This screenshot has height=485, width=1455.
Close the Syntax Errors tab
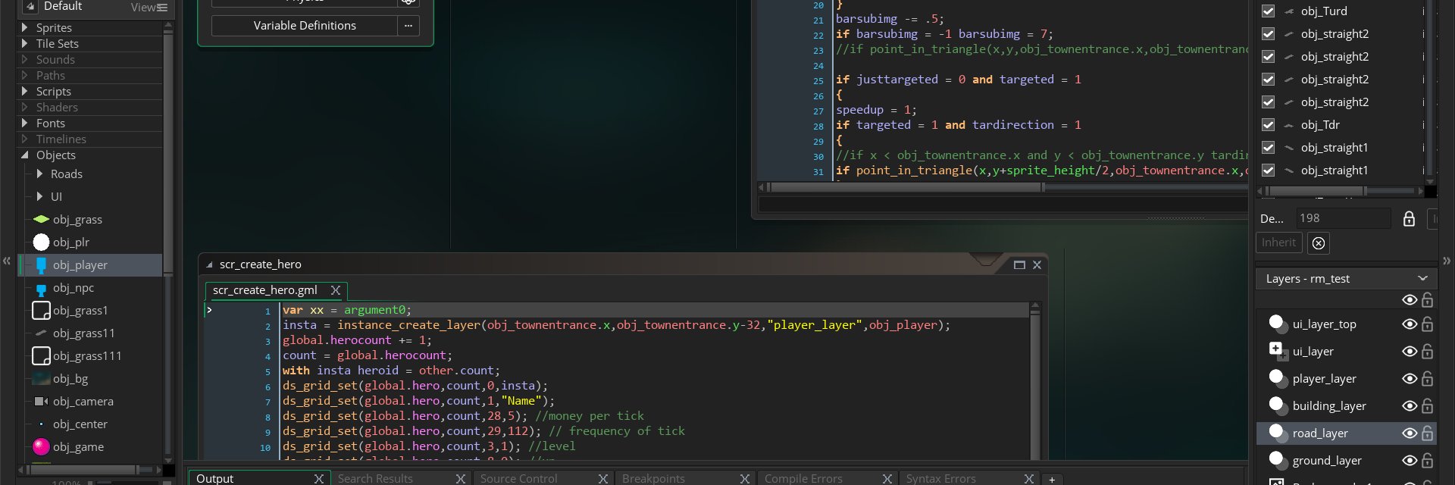(1028, 478)
